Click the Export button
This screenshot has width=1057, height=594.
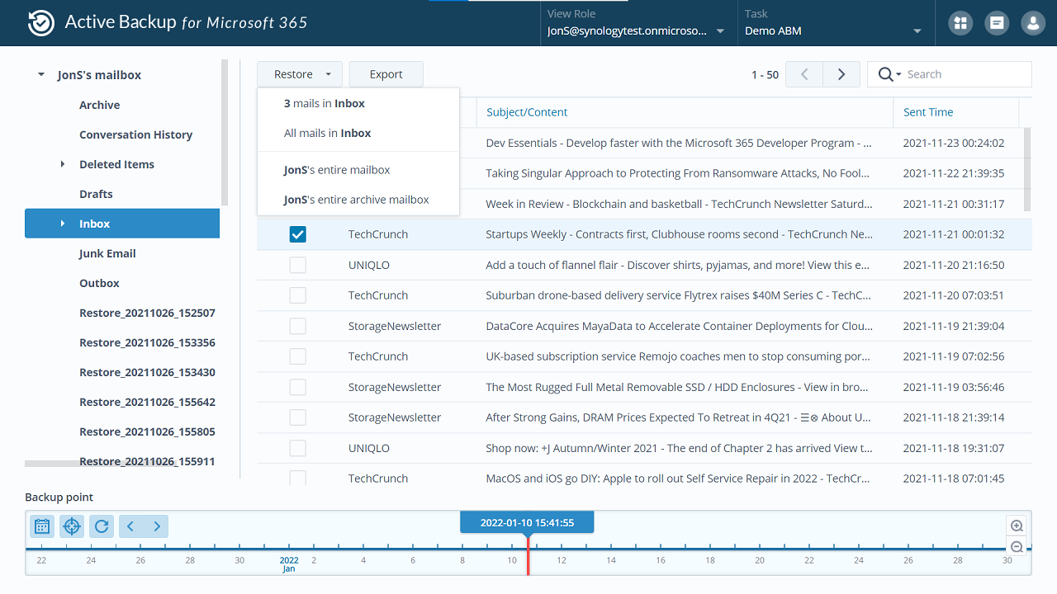(x=386, y=74)
